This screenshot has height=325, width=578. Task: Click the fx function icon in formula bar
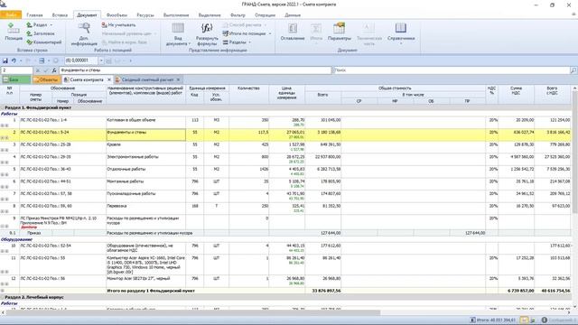pos(54,70)
